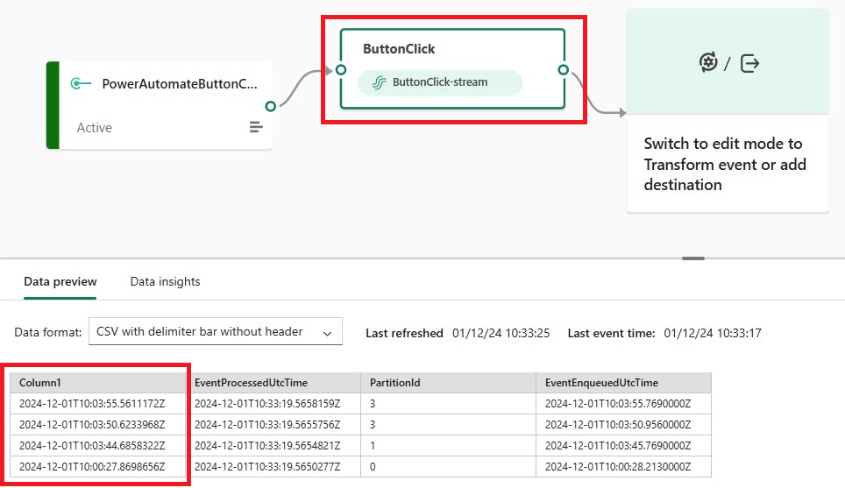
Task: Switch to the Data insights tab
Action: click(165, 282)
